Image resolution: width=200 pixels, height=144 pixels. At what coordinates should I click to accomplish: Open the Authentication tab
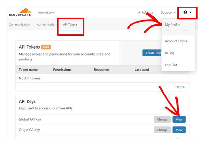click(47, 25)
